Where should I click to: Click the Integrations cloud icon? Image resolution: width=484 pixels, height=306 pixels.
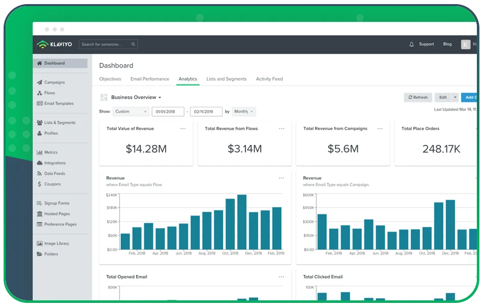(40, 163)
